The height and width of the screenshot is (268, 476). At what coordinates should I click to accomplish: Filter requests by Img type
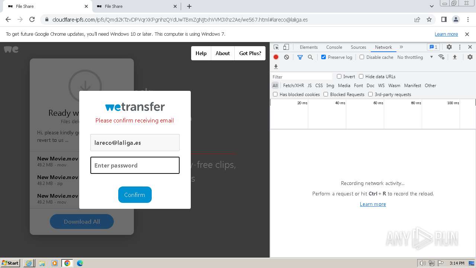(x=330, y=85)
